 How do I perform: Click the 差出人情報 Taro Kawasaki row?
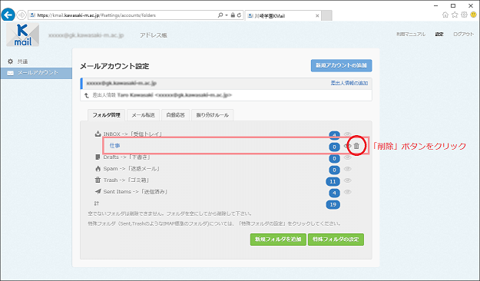(227, 95)
